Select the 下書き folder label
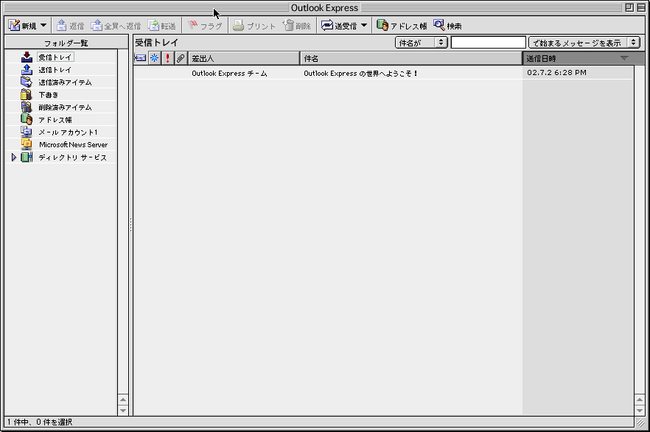 point(49,95)
